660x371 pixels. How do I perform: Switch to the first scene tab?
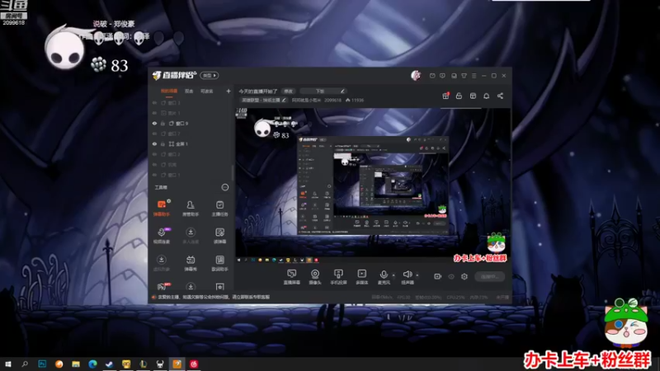click(x=169, y=91)
